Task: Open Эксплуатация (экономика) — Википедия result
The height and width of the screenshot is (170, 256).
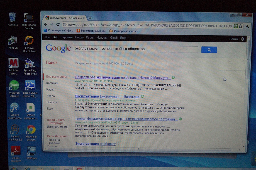Action: pos(108,96)
